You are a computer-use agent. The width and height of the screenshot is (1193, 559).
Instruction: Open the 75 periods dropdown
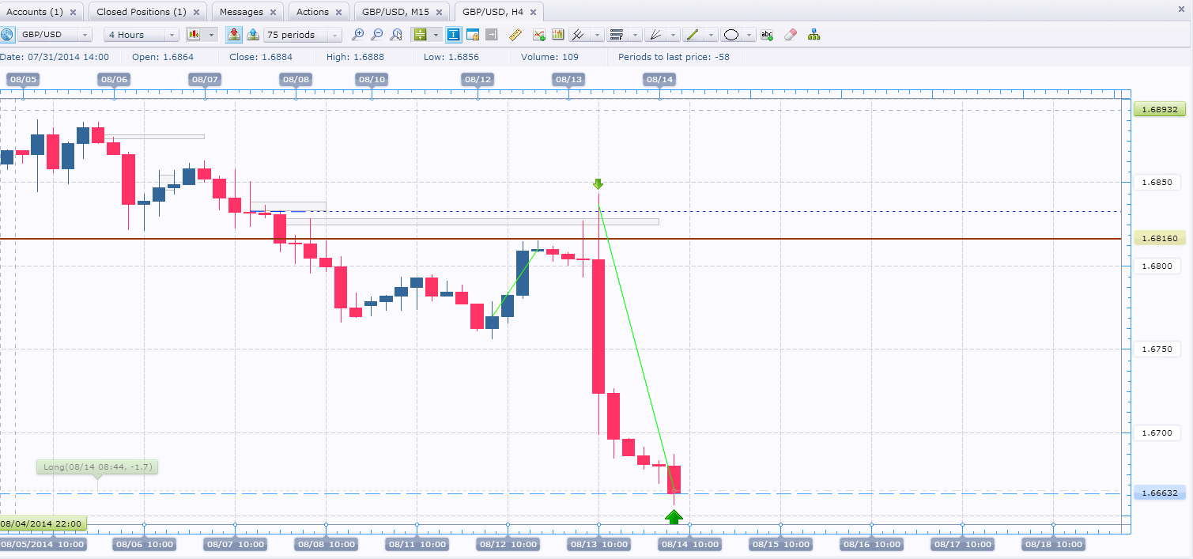coord(304,35)
